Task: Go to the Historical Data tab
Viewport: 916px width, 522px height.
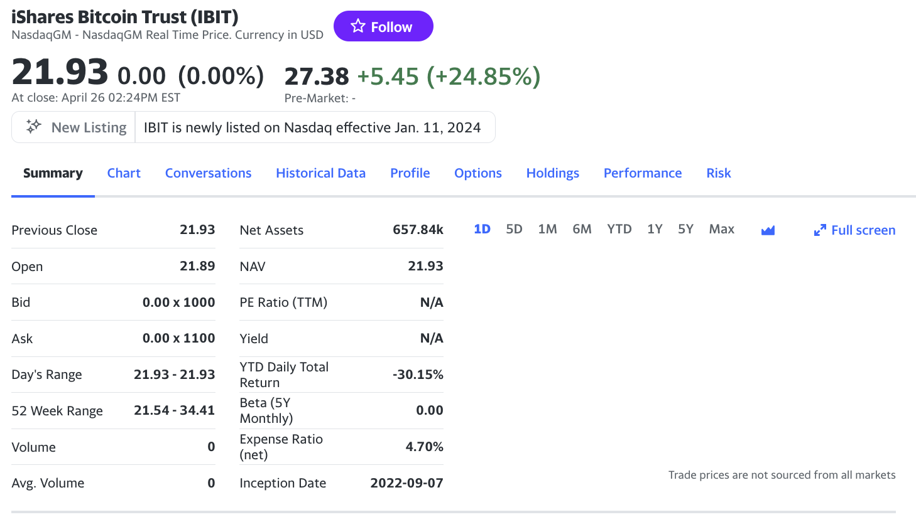Action: coord(320,173)
